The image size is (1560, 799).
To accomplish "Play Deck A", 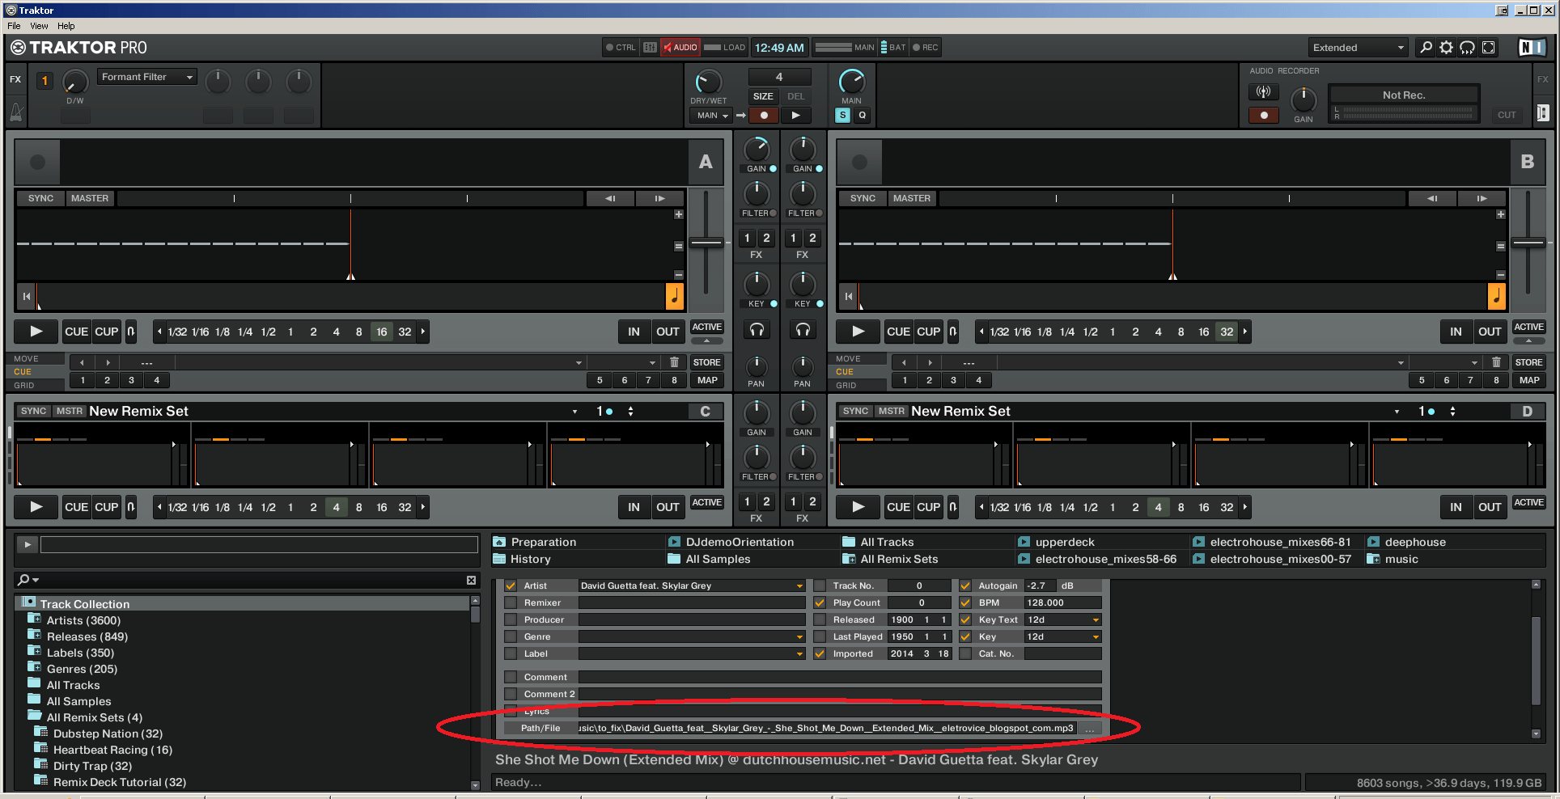I will [36, 332].
